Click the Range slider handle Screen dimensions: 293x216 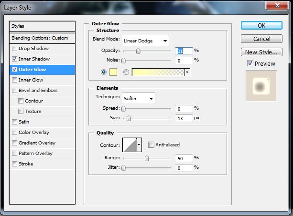pyautogui.click(x=147, y=158)
